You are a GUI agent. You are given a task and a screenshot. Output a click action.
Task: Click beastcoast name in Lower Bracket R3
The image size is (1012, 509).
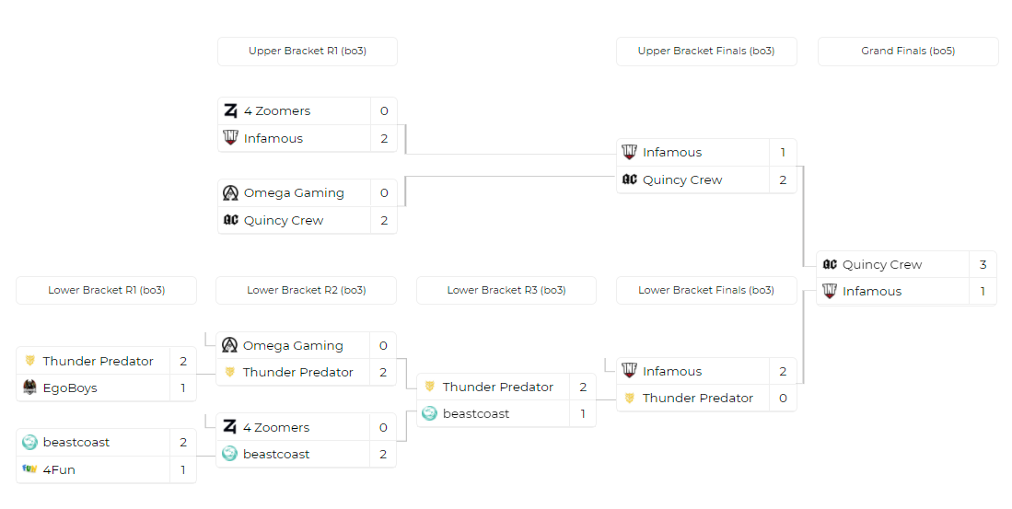476,414
